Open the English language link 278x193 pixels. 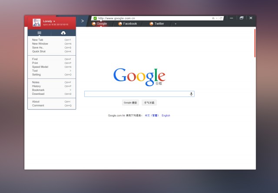point(166,116)
